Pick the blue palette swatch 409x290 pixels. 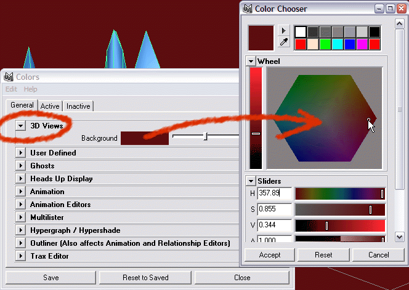(350, 44)
